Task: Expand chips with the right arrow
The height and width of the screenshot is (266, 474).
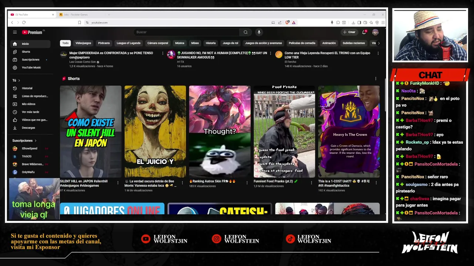Action: (x=378, y=43)
